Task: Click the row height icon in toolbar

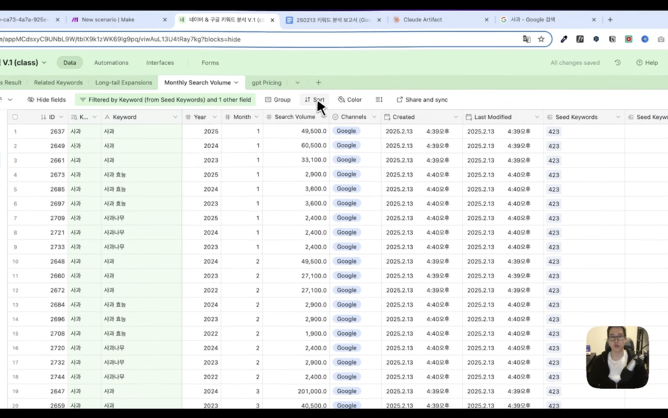Action: click(379, 100)
